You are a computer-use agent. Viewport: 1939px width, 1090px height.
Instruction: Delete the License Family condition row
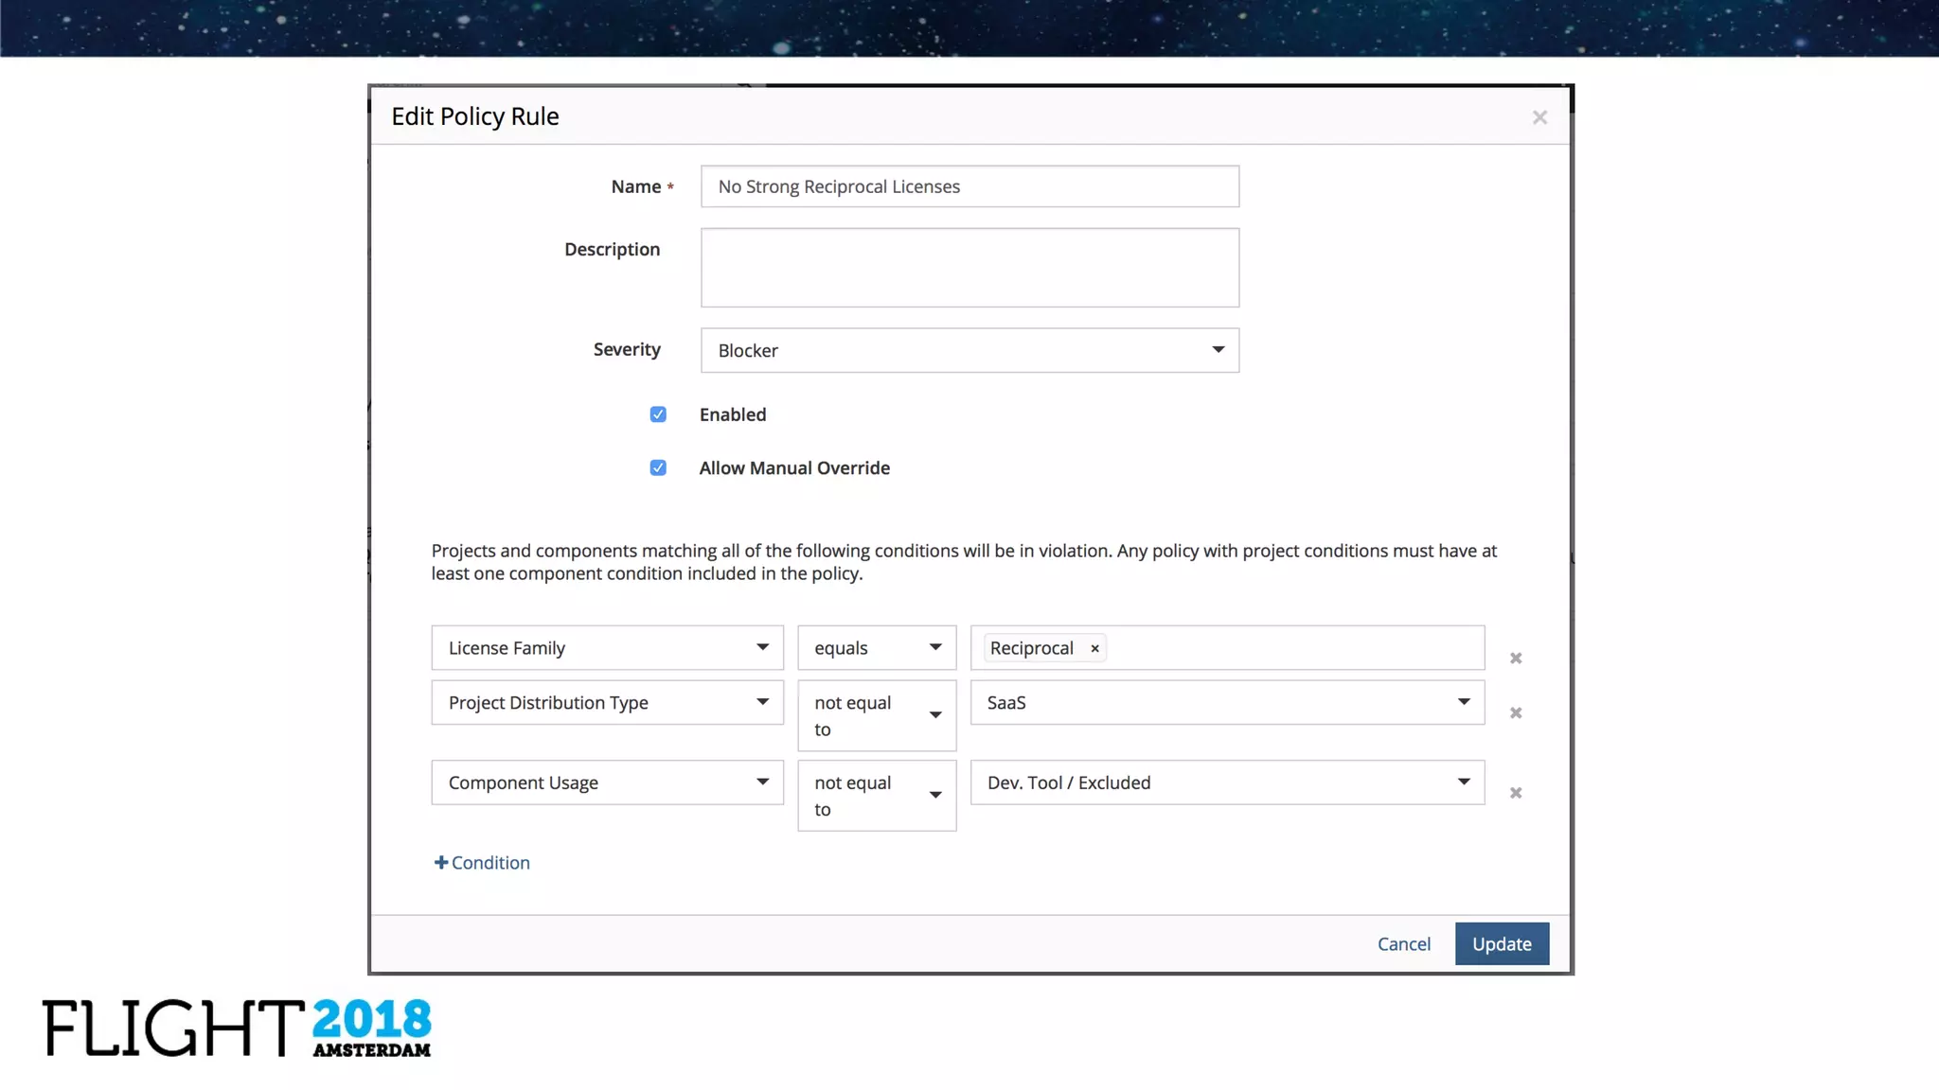click(1516, 658)
